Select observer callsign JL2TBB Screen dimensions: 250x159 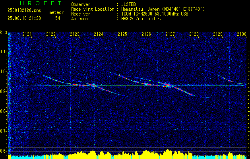pyautogui.click(x=128, y=4)
